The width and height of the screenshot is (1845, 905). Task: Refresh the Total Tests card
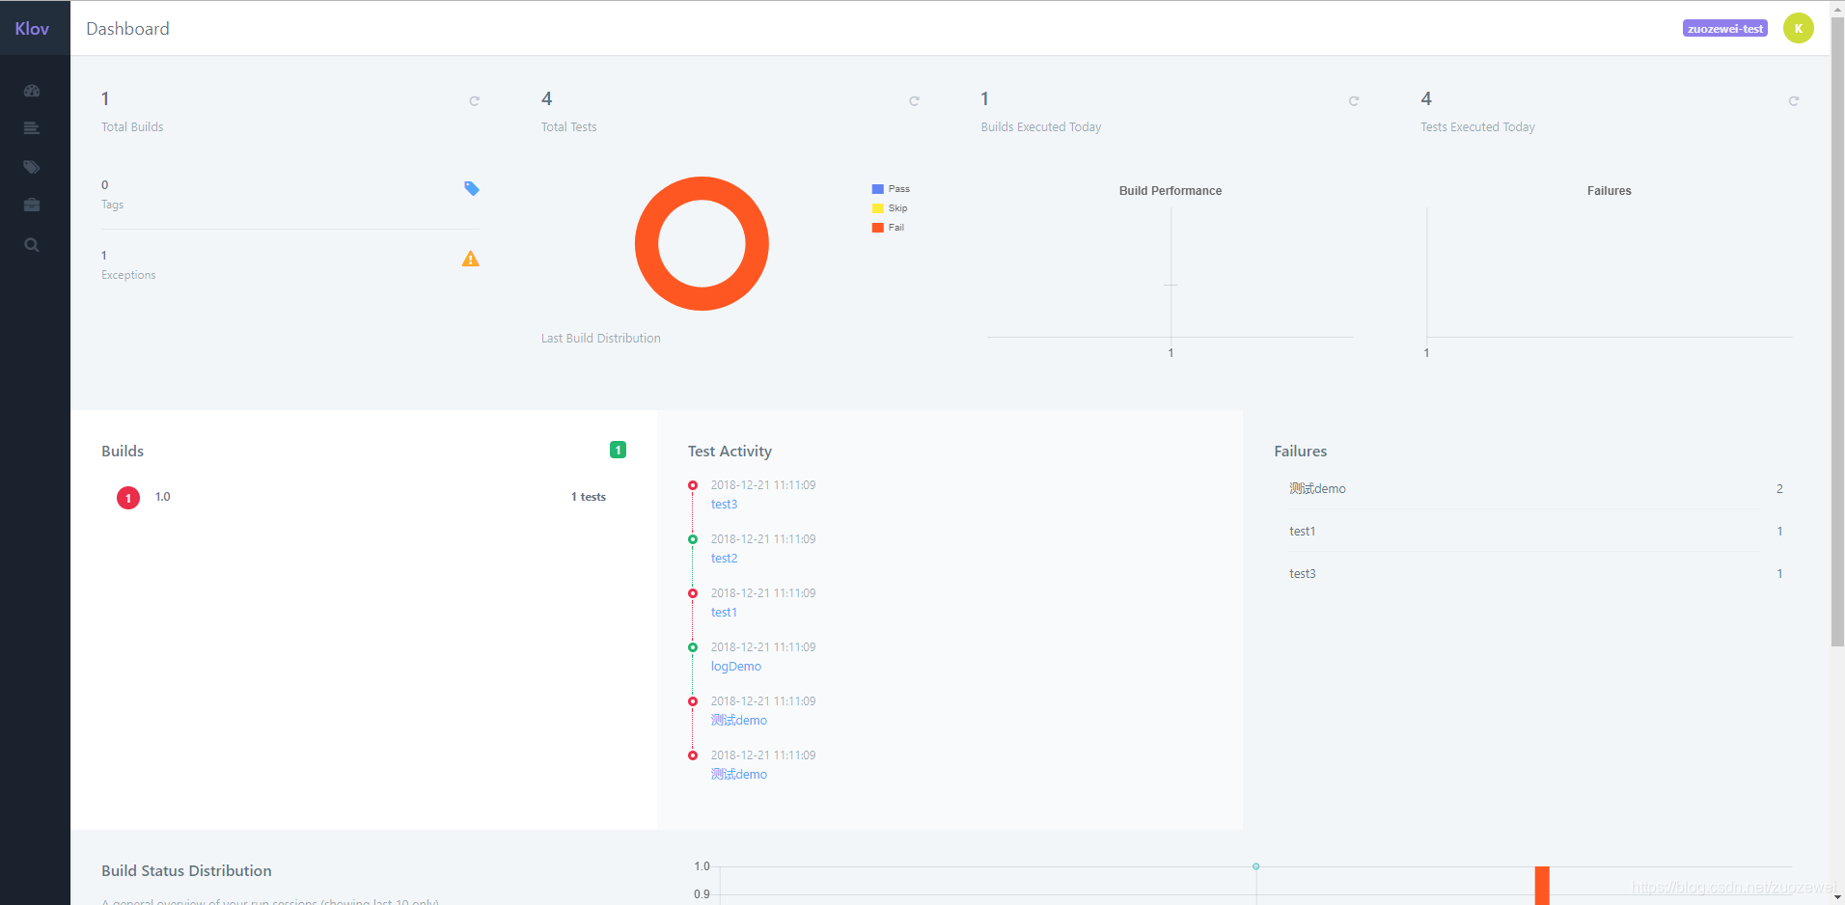[914, 100]
